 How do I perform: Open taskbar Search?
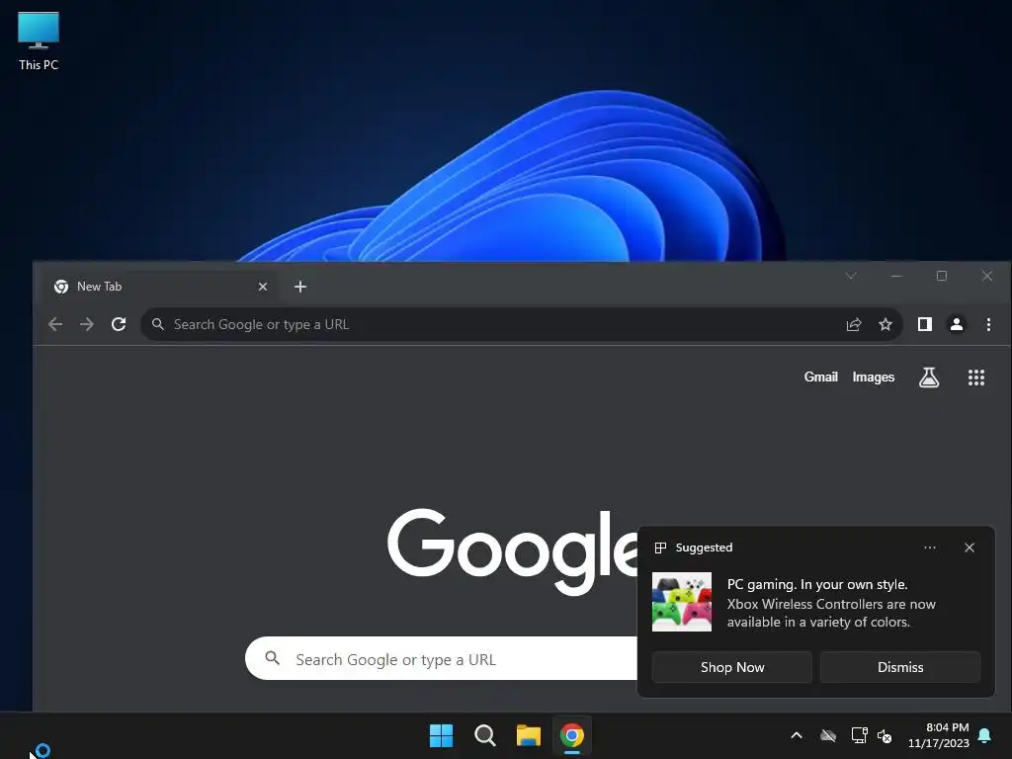click(484, 735)
